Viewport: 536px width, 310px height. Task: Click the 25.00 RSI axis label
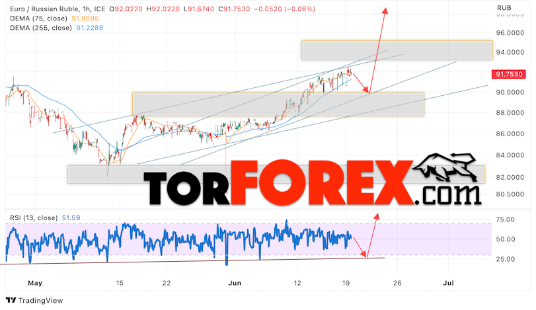pos(505,259)
